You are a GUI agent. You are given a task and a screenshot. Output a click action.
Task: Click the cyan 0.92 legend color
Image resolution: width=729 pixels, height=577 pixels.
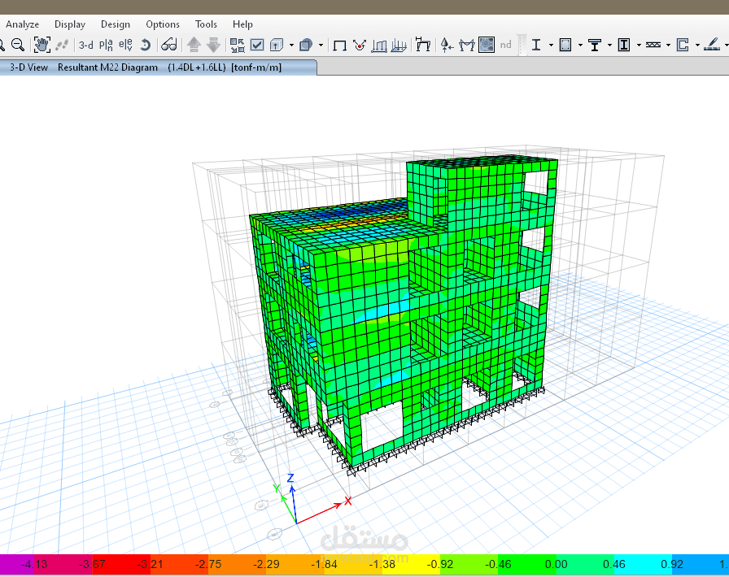(x=643, y=564)
